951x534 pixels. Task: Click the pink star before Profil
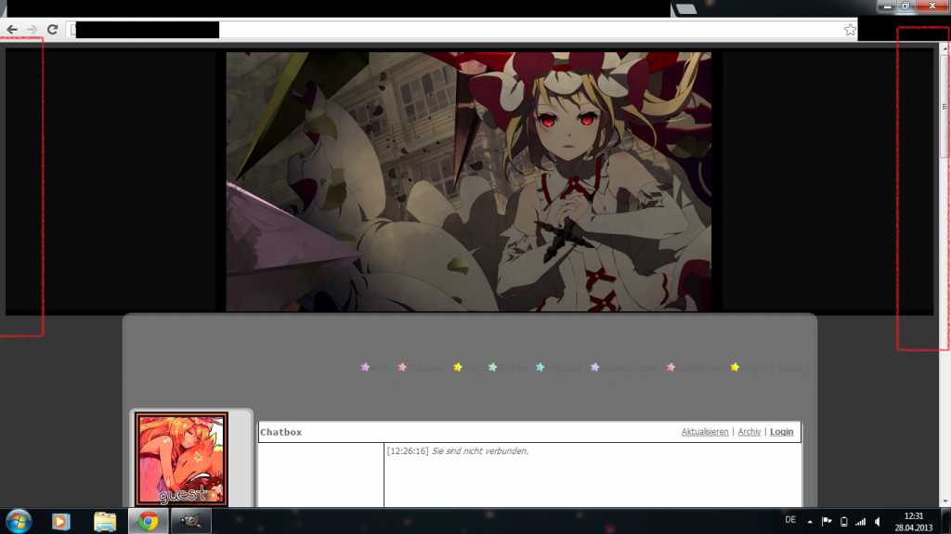pos(365,367)
